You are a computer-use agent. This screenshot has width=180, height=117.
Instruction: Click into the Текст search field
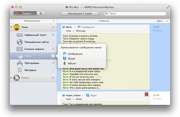click(135, 13)
